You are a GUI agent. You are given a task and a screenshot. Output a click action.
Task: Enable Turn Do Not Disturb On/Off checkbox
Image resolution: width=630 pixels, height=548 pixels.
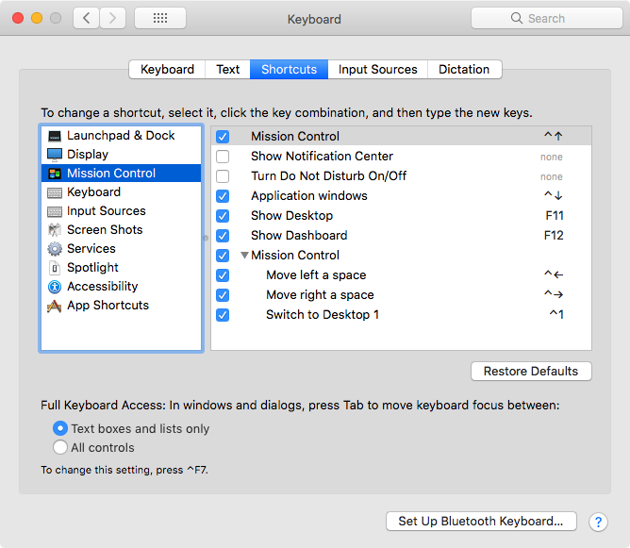tap(223, 176)
